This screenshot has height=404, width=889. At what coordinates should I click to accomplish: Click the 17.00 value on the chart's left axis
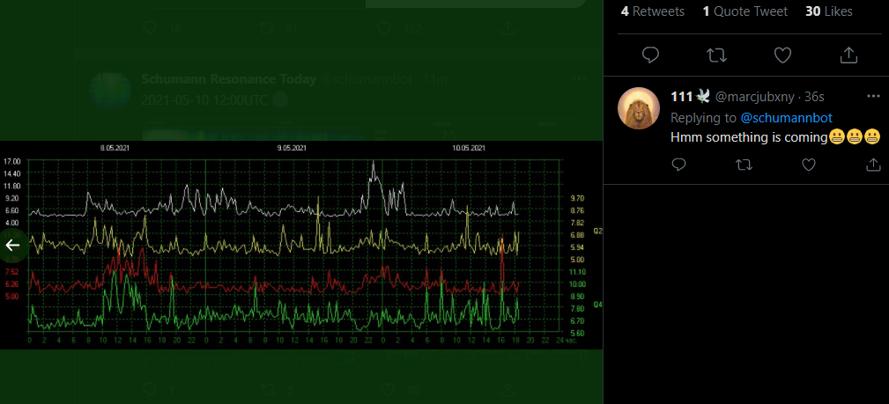tap(12, 161)
